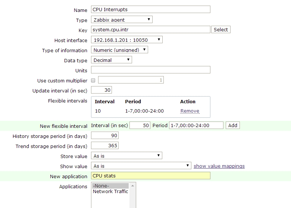Click the Update interval field showing 30
This screenshot has width=291, height=208.
pos(101,90)
